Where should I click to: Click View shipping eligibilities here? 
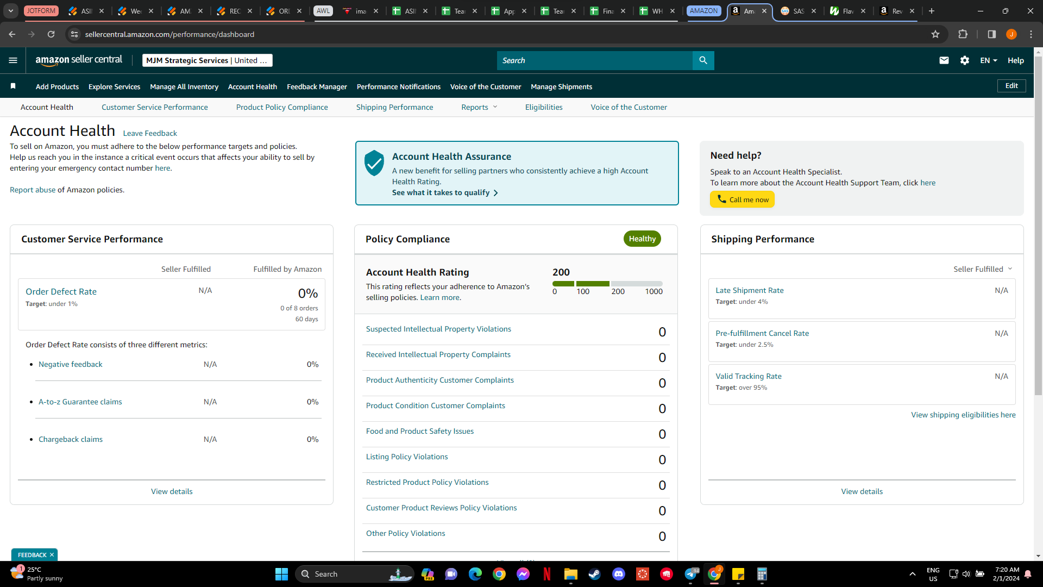pos(963,415)
